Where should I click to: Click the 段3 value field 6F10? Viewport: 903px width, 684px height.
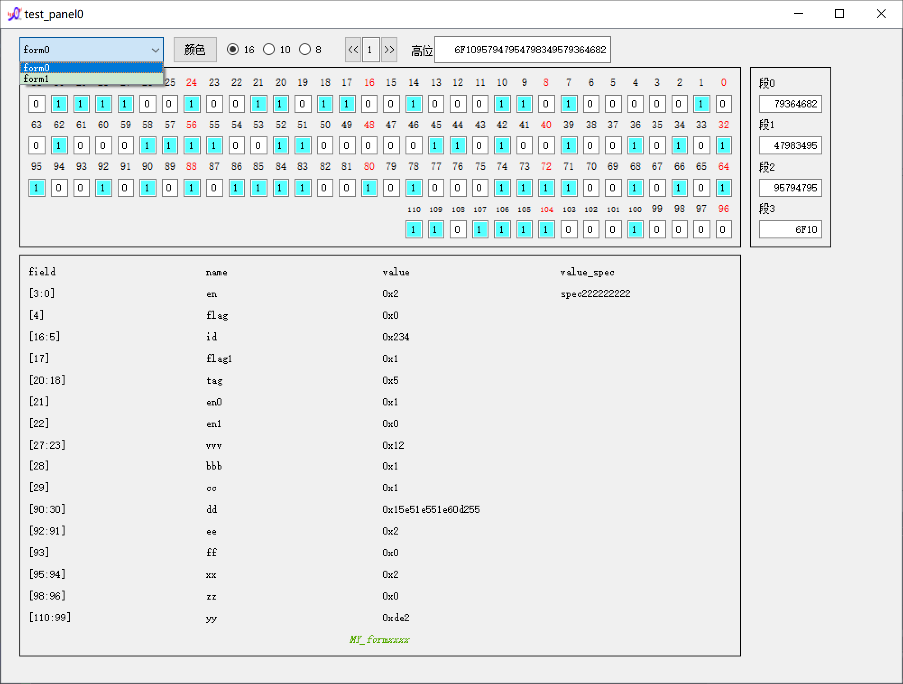click(790, 230)
